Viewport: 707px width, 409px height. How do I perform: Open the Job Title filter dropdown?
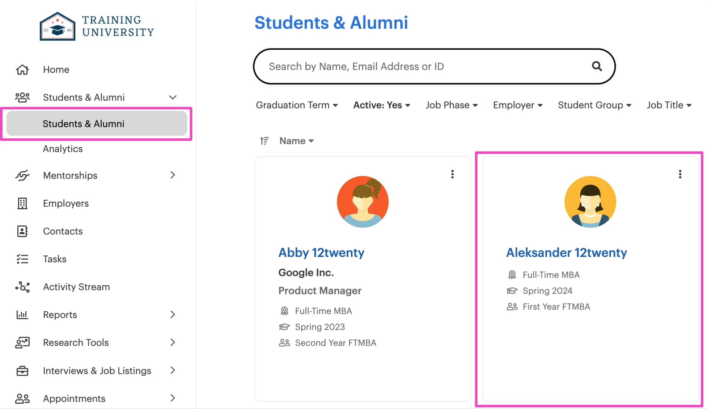coord(669,105)
